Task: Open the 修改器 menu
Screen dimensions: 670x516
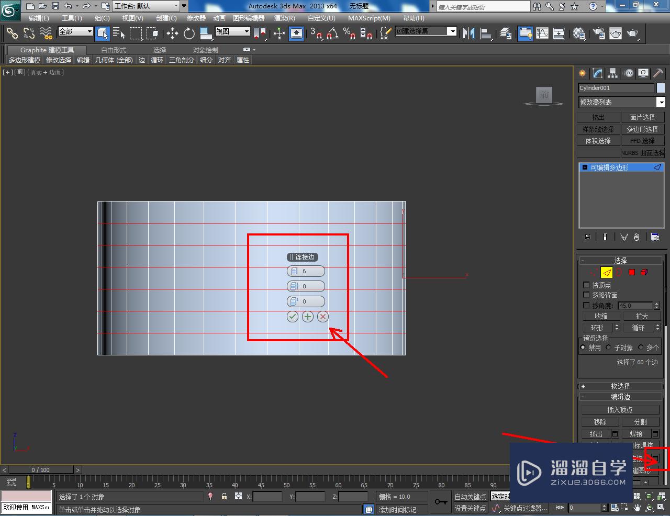Action: pyautogui.click(x=196, y=18)
